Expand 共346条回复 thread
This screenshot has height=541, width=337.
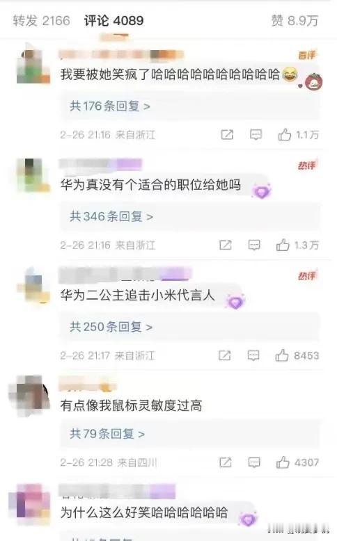111,216
